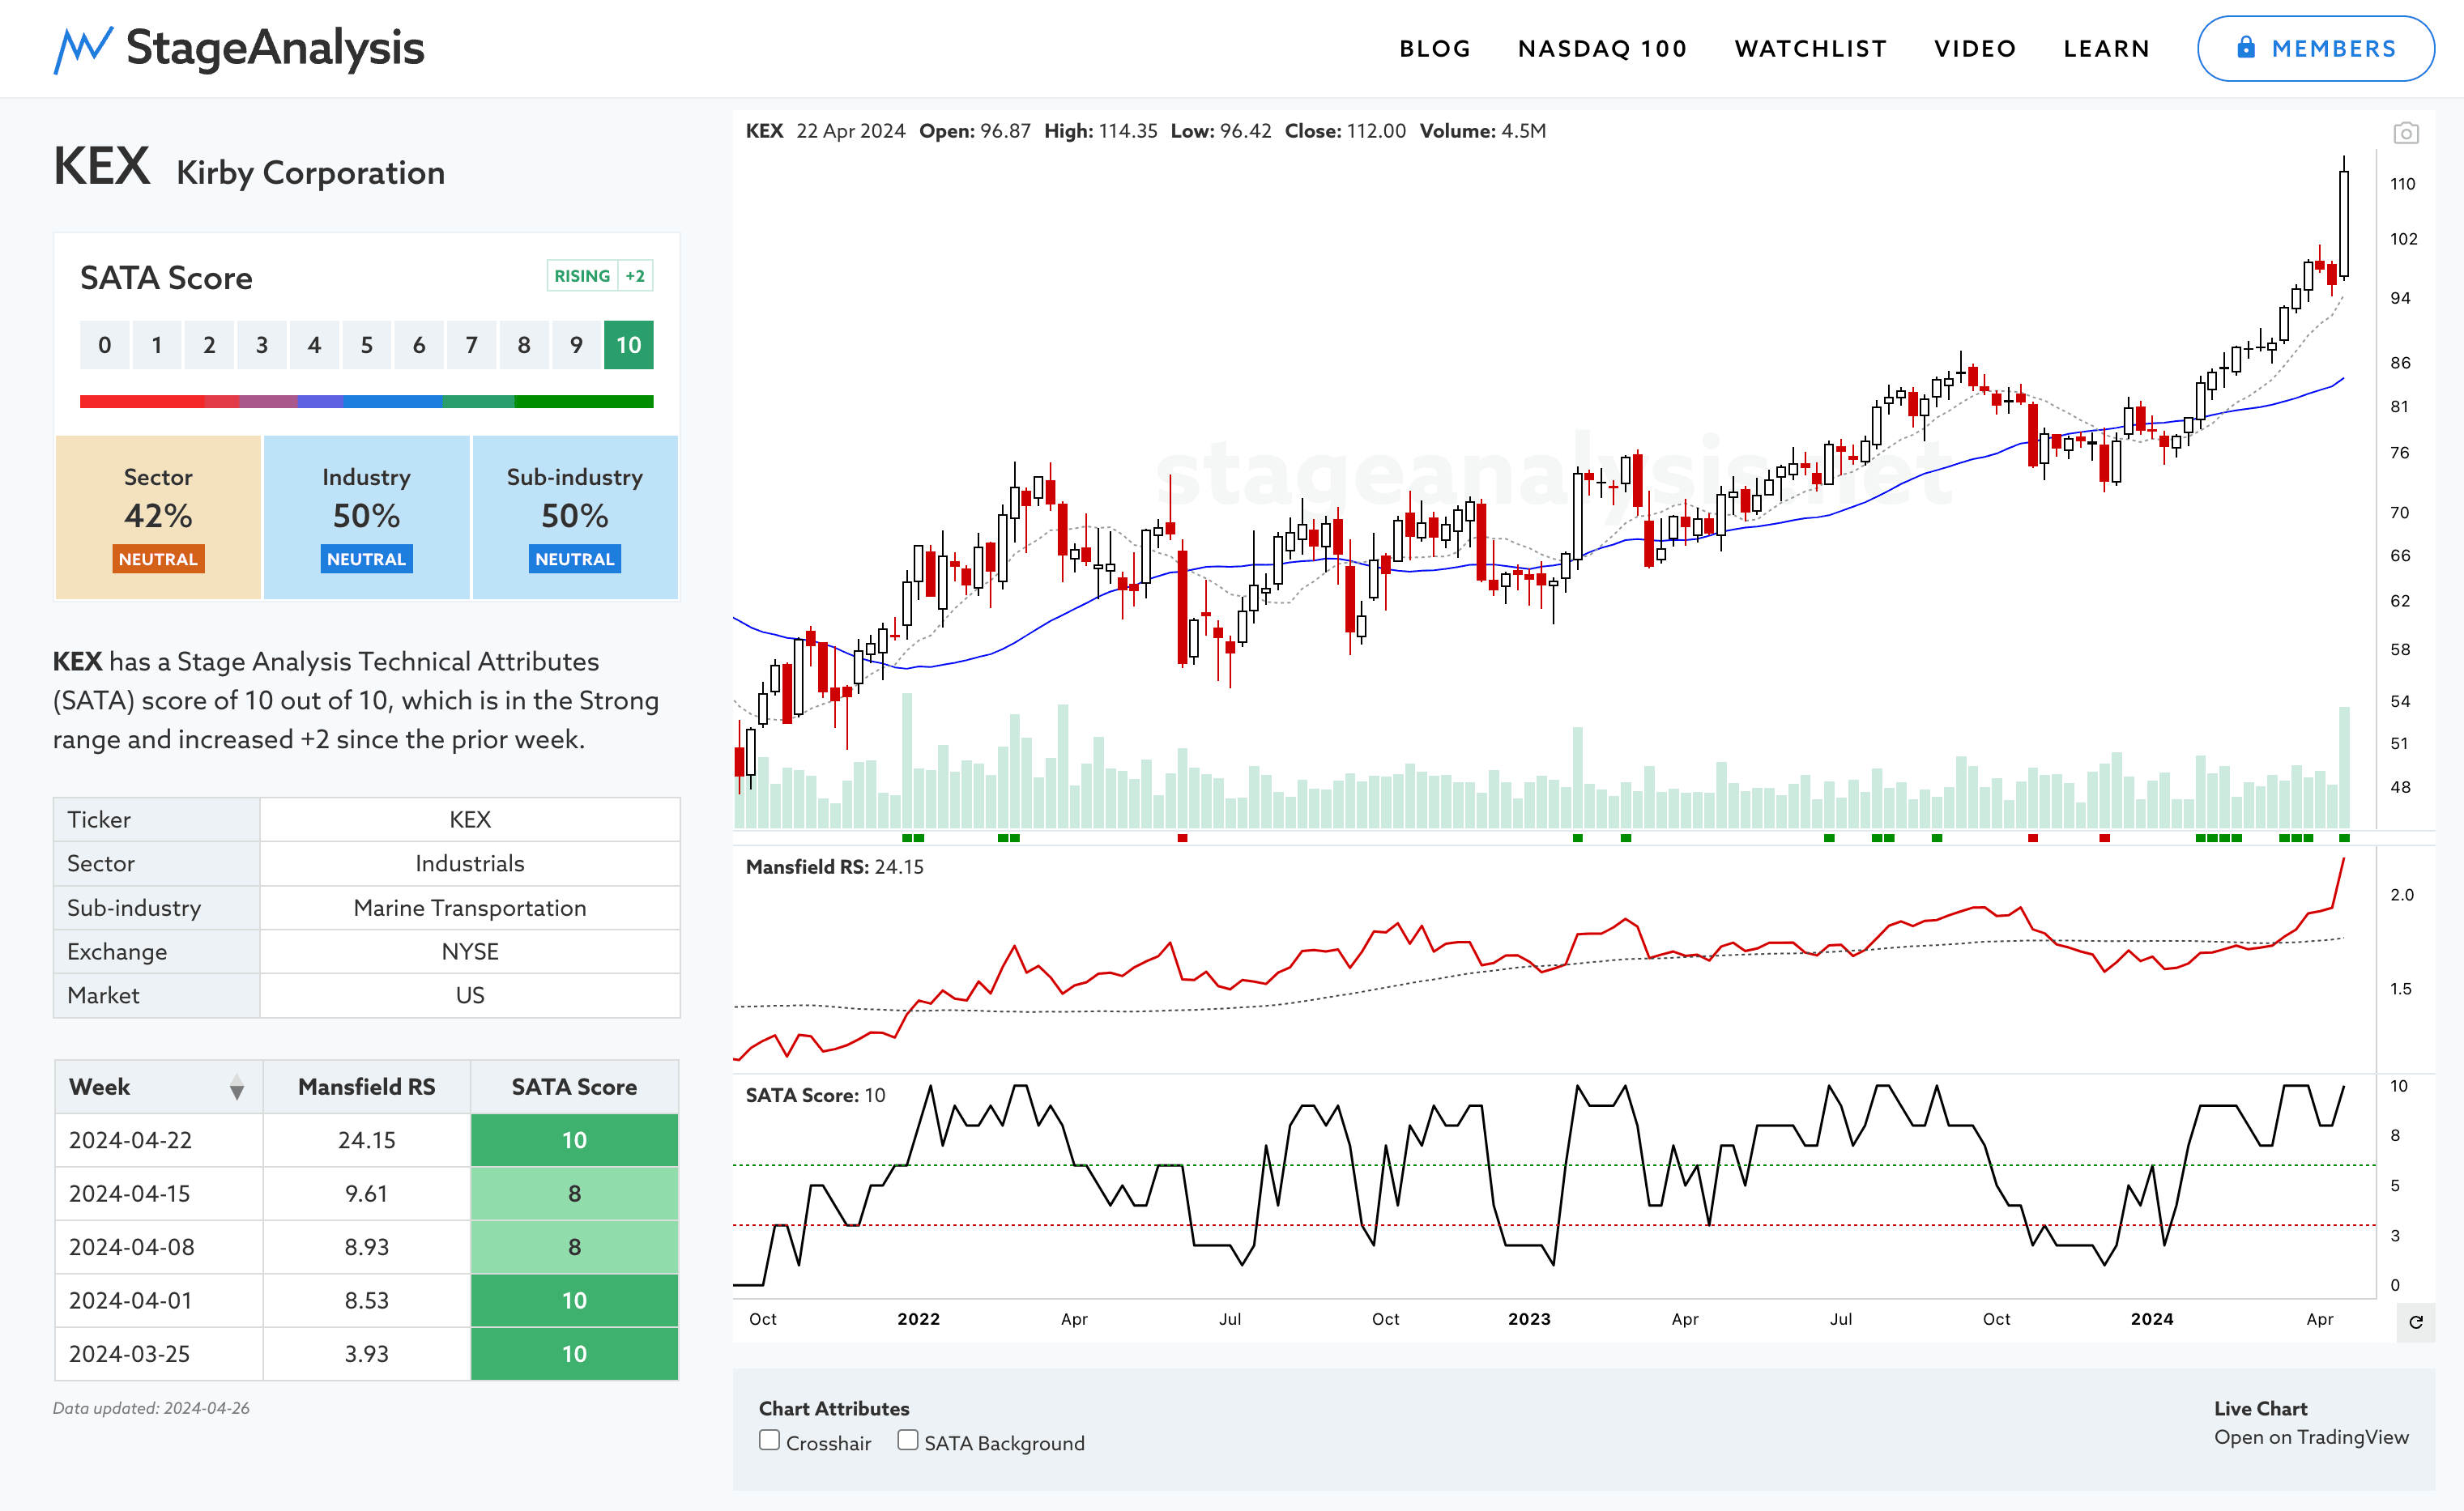Click the Chart Attributes heading
The image size is (2464, 1511).
point(834,1408)
